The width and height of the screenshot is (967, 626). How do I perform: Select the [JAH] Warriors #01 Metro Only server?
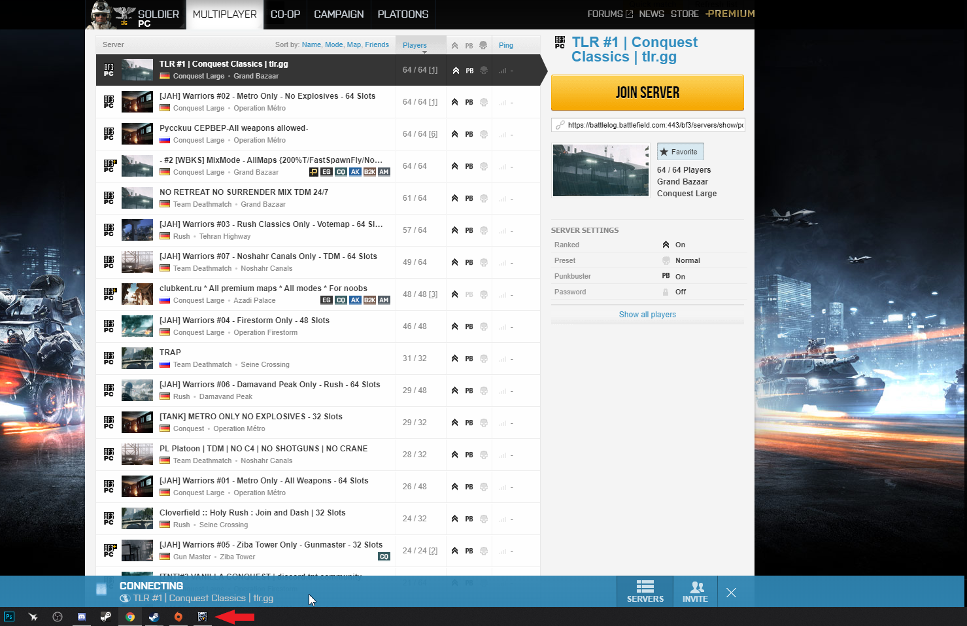coord(318,487)
